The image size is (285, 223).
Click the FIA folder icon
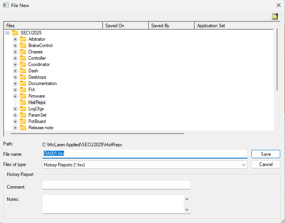(23, 90)
